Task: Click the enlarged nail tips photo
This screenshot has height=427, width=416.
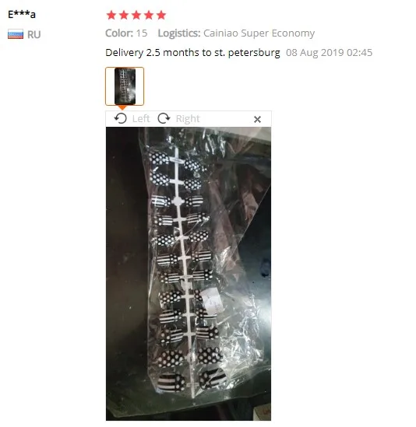Action: (x=189, y=274)
